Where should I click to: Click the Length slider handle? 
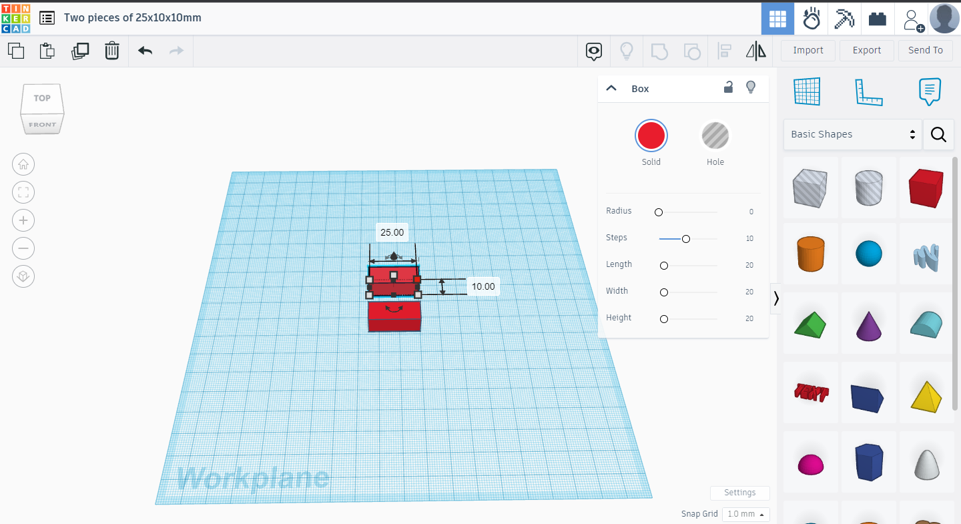click(x=664, y=266)
